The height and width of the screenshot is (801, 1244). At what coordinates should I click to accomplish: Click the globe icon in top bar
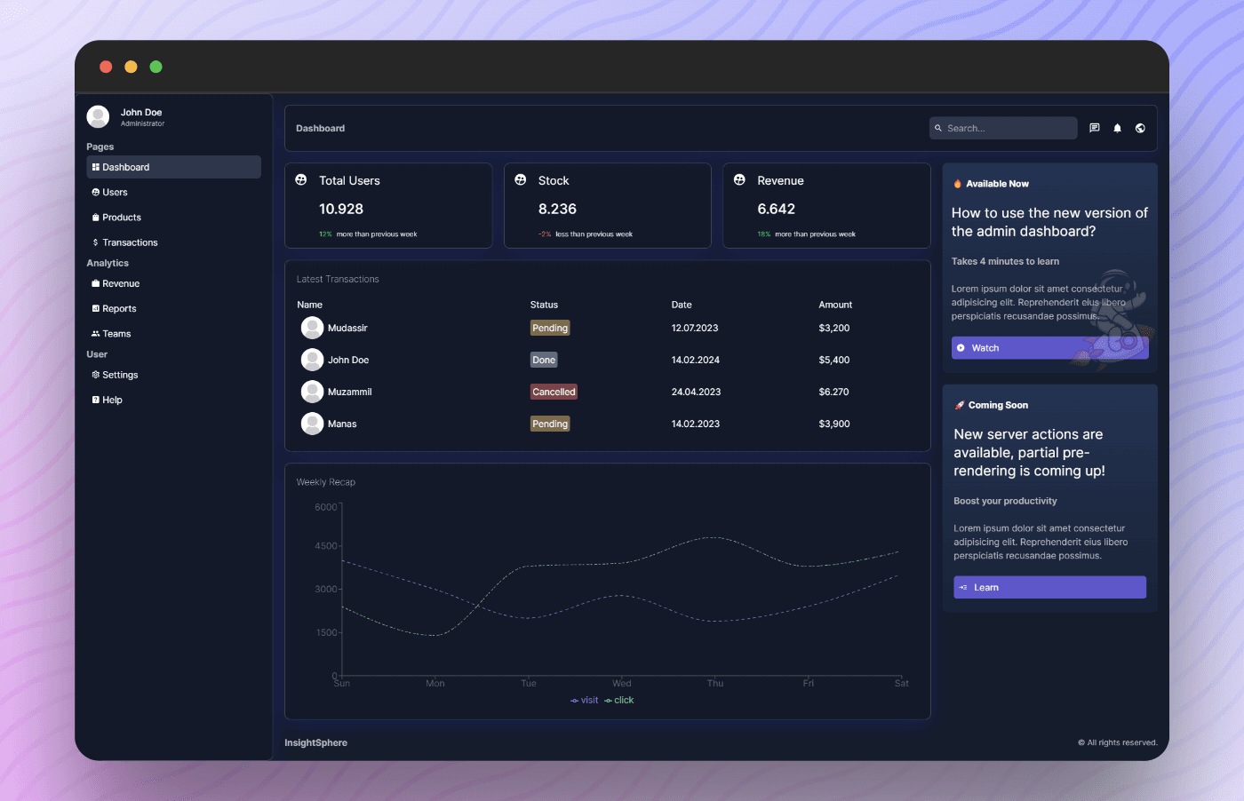[1140, 128]
